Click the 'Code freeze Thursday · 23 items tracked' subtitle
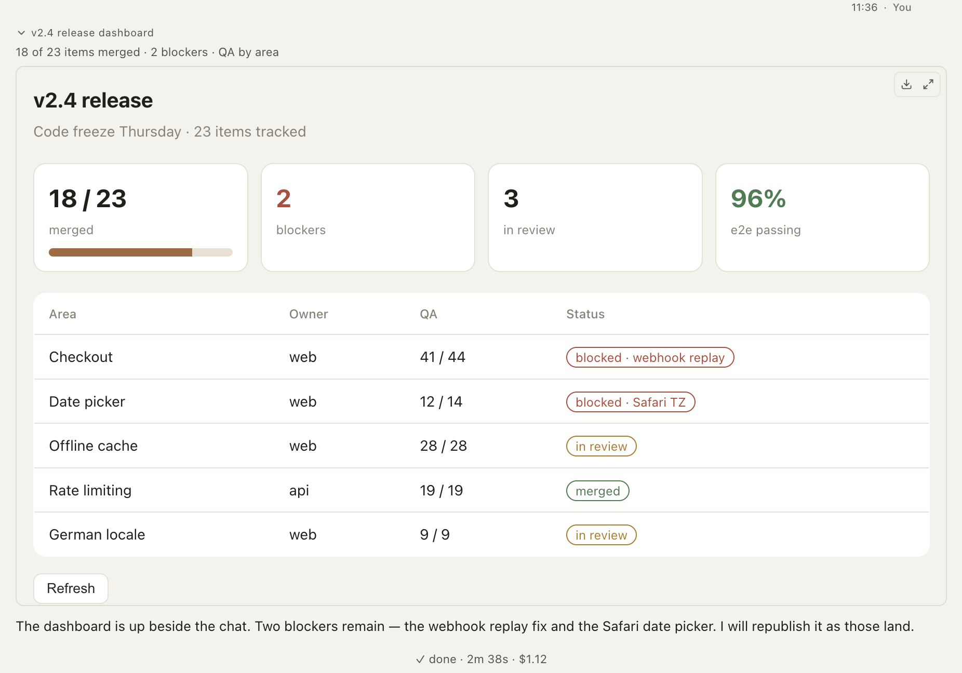The width and height of the screenshot is (962, 673). [170, 132]
